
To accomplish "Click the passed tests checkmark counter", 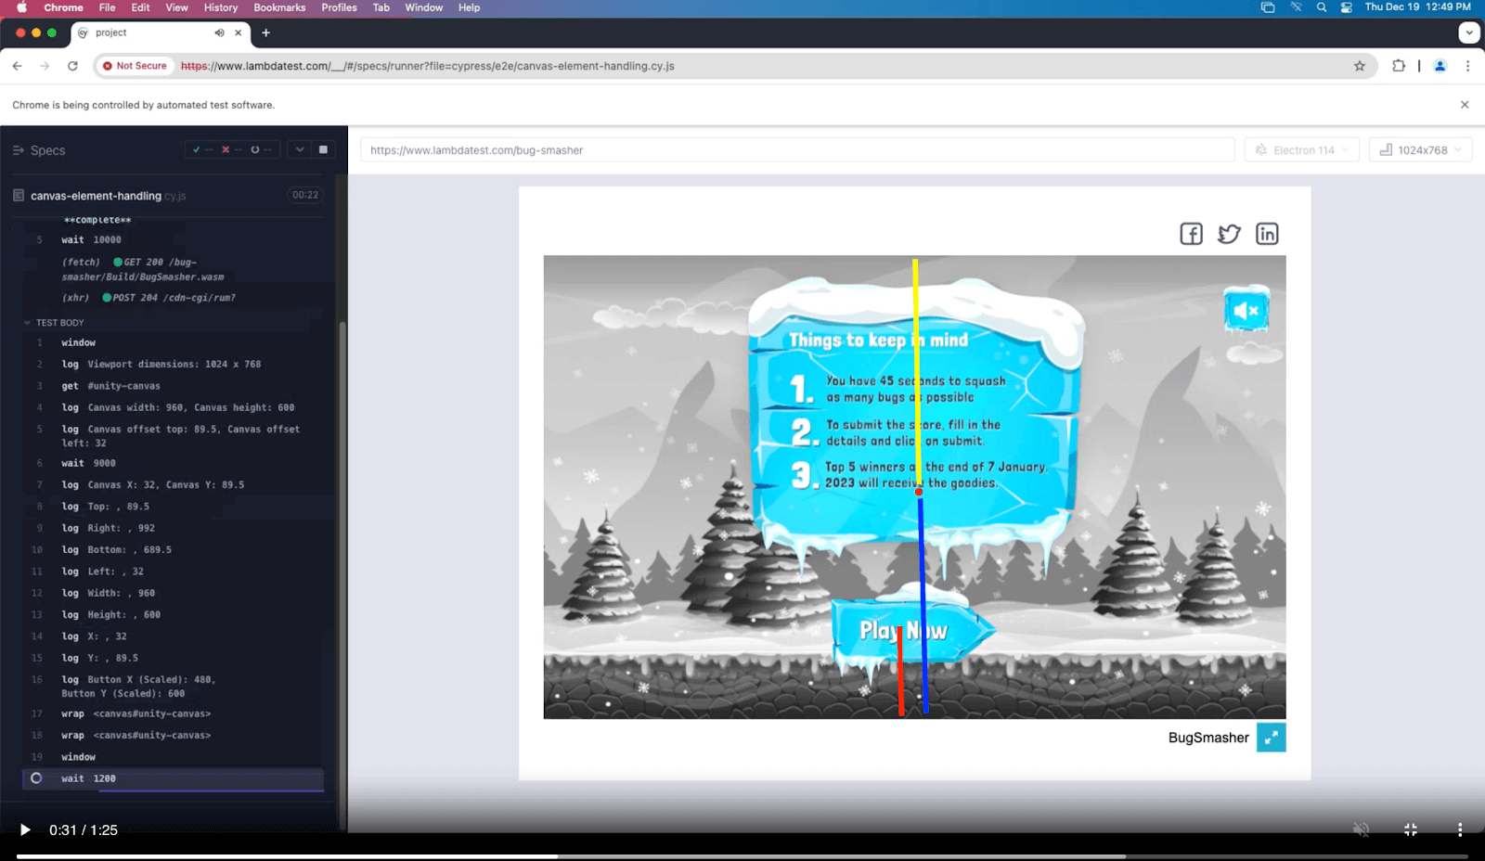I will tap(202, 149).
